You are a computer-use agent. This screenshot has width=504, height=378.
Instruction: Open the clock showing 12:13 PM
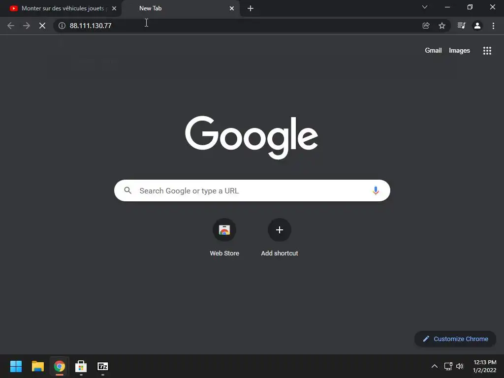click(x=484, y=366)
